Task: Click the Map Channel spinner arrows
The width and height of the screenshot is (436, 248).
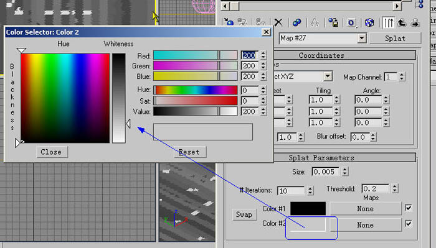Action: (402, 76)
